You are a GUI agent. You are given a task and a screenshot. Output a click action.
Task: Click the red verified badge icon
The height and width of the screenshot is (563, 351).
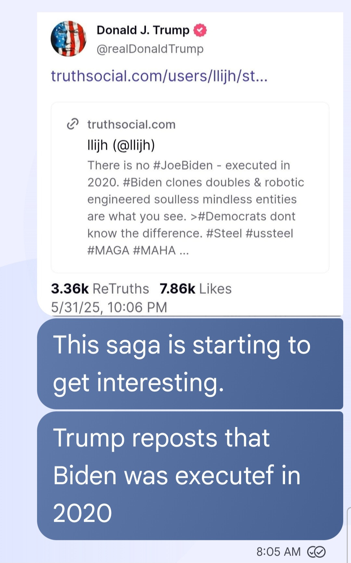coord(200,30)
